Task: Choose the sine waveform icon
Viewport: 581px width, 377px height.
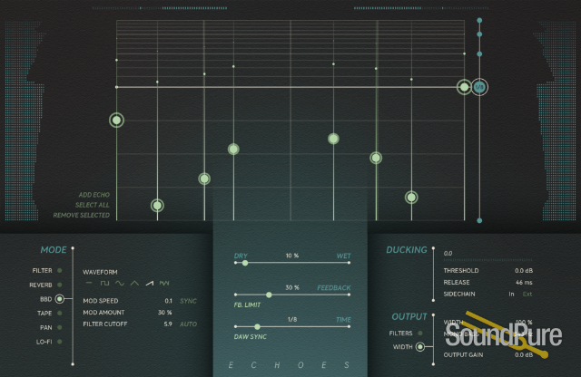Action: click(118, 285)
